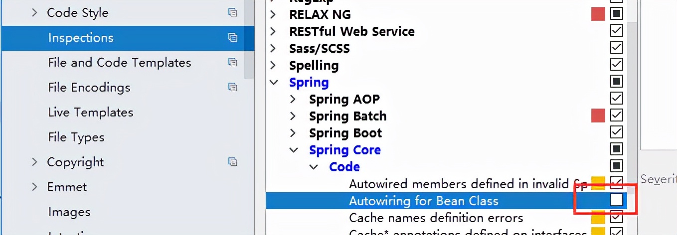Disable the Spelling inspections checkbox
The image size is (677, 235).
[x=617, y=65]
